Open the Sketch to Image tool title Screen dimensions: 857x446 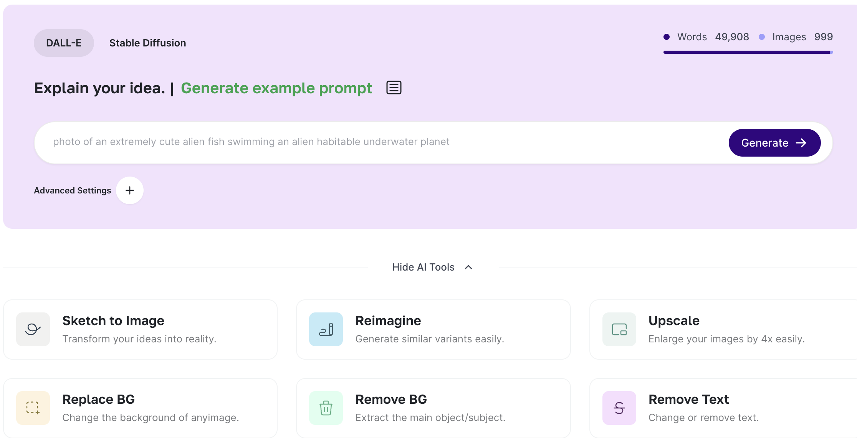[x=113, y=320]
